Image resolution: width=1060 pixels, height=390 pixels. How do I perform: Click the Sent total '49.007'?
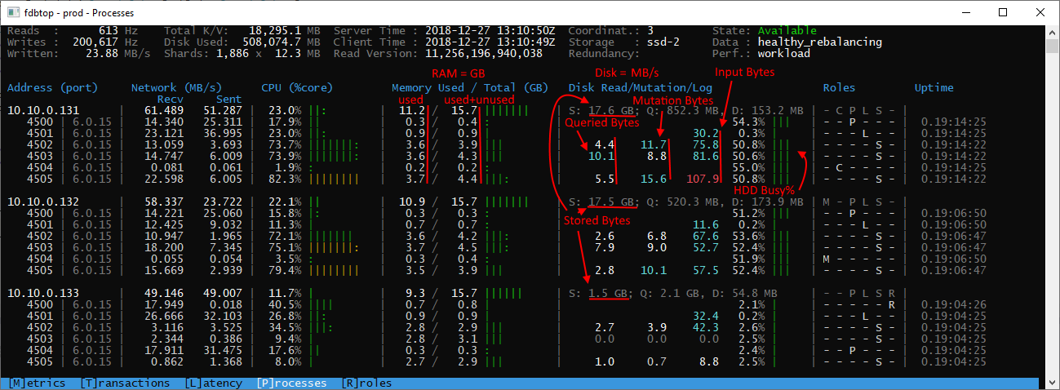pos(223,292)
